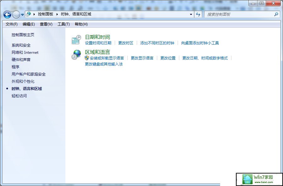The height and width of the screenshot is (186, 283).
Task: Expand the arrow before 控制面板 breadcrumb
Action: (34, 14)
